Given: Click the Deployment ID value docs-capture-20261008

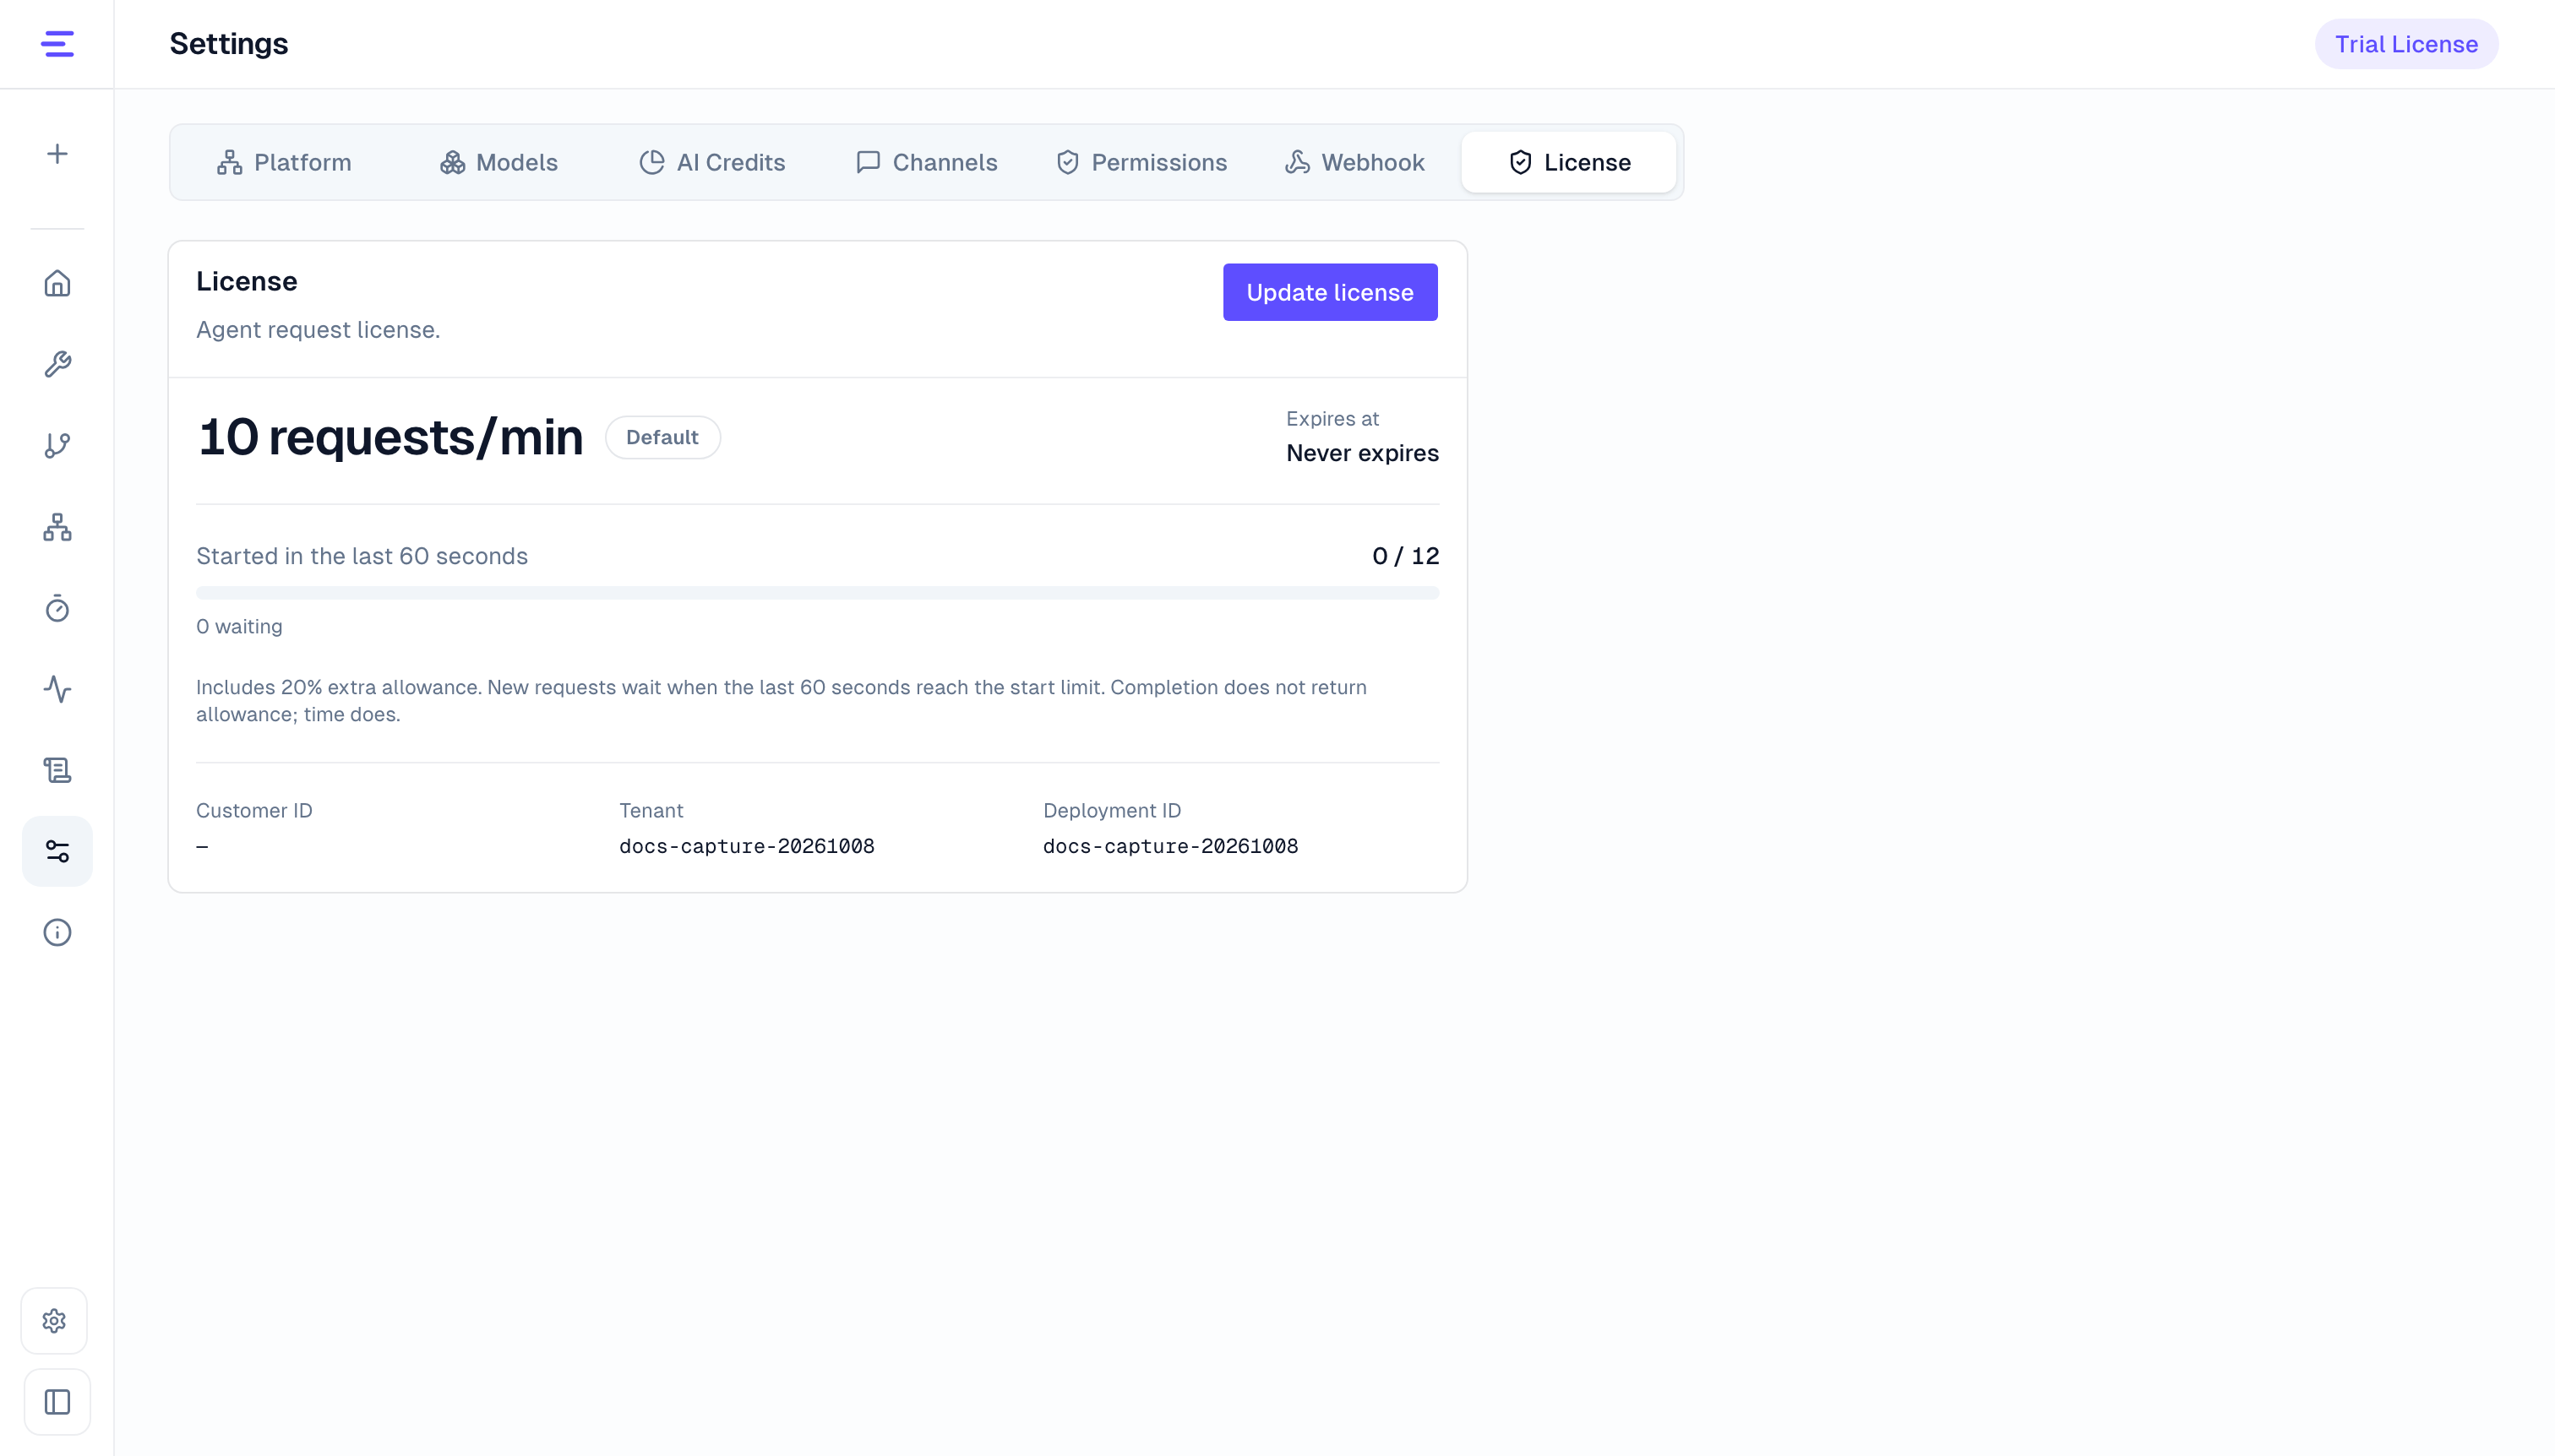Looking at the screenshot, I should 1170,846.
